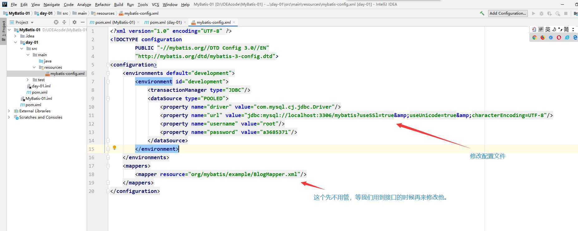Open Project panel settings gear
578x231 pixels.
[74, 22]
